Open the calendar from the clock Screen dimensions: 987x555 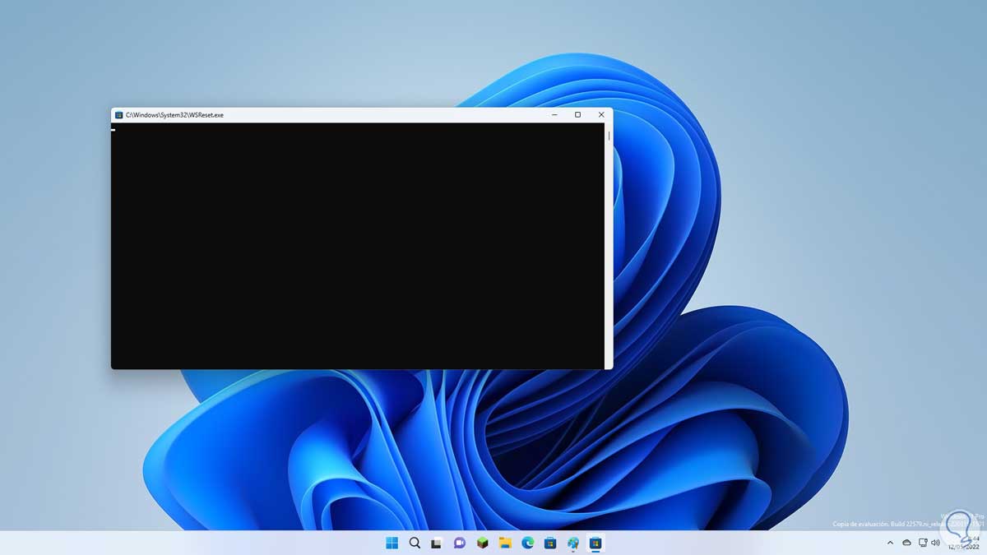962,543
